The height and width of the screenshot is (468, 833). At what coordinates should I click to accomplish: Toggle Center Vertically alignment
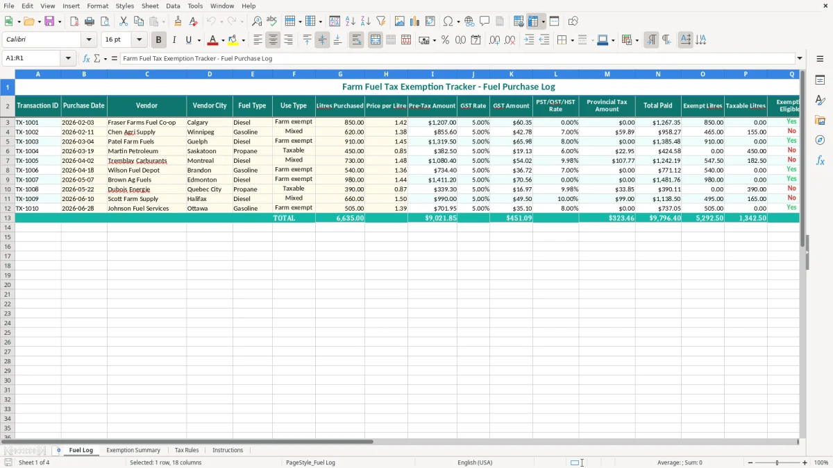pyautogui.click(x=322, y=40)
